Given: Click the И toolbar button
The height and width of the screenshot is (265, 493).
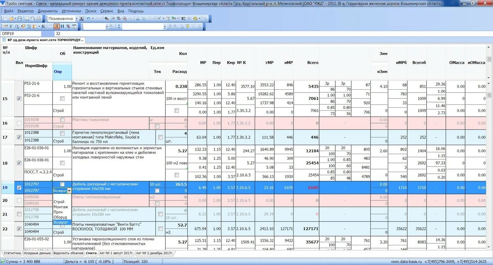Looking at the screenshot, I should pos(62,27).
